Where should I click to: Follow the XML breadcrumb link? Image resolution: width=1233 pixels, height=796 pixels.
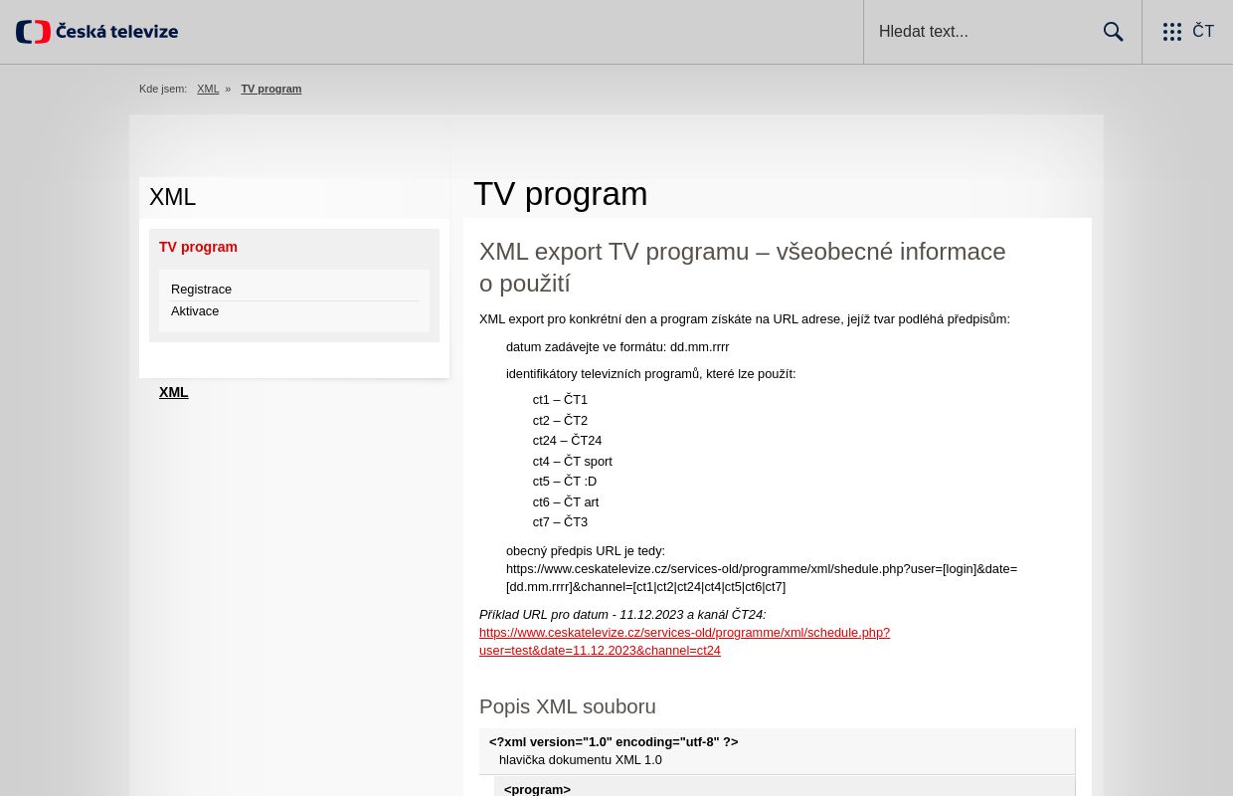[x=208, y=89]
